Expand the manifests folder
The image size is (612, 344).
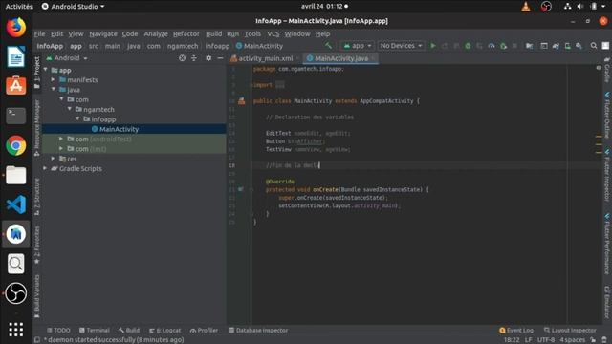(54, 79)
